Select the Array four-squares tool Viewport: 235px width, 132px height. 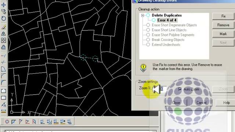tap(3, 40)
